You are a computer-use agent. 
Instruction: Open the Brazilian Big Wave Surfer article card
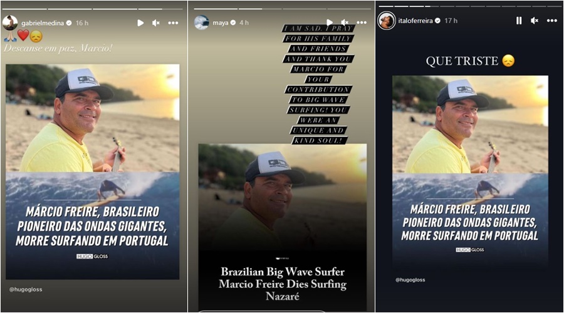283,227
